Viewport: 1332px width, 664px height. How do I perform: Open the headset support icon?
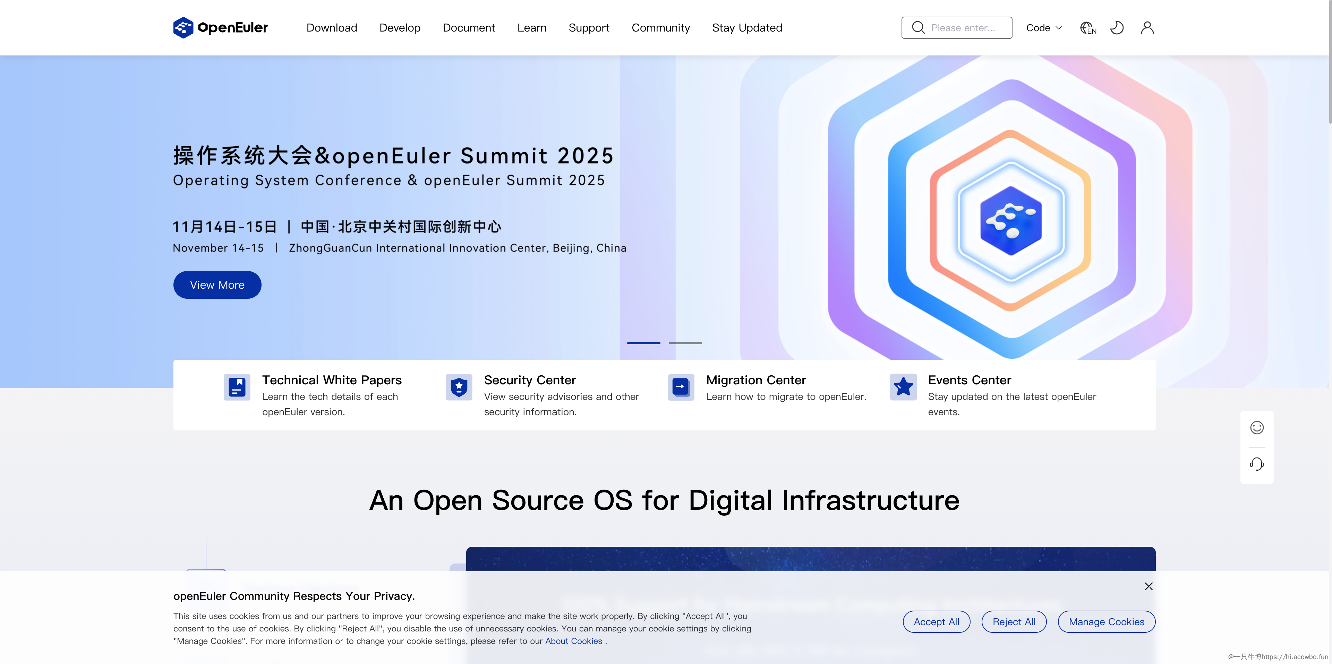(x=1256, y=464)
